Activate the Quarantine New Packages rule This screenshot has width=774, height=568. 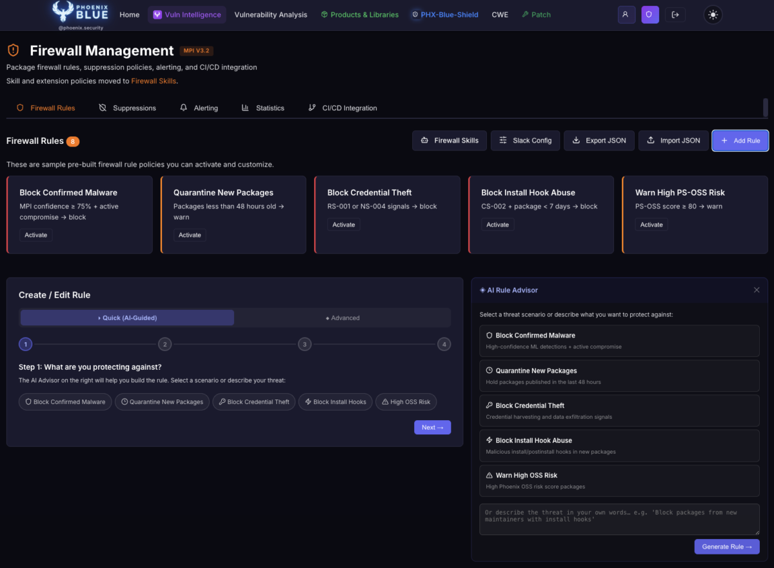(x=190, y=235)
